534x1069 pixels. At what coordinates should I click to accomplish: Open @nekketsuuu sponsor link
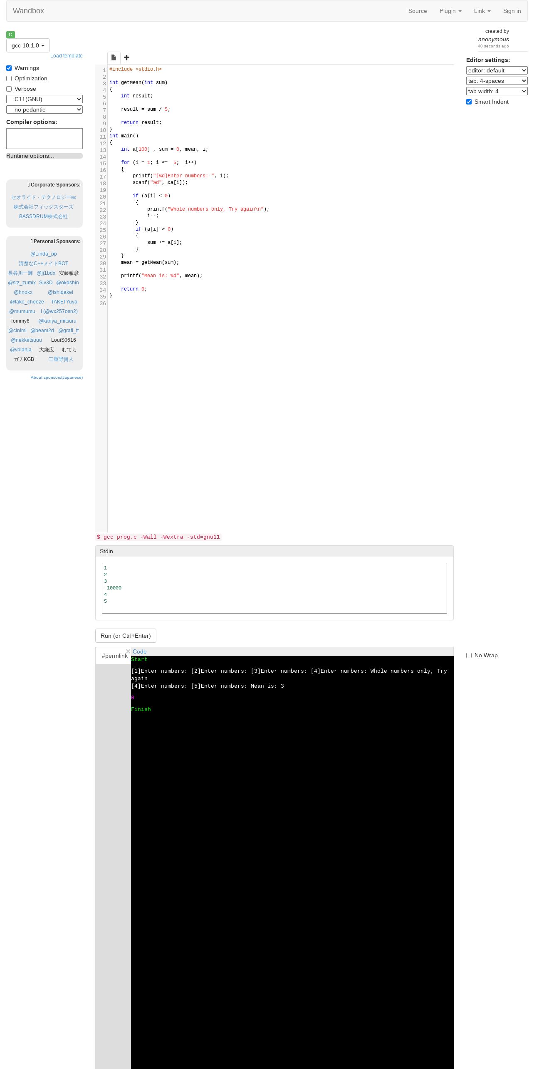26,340
